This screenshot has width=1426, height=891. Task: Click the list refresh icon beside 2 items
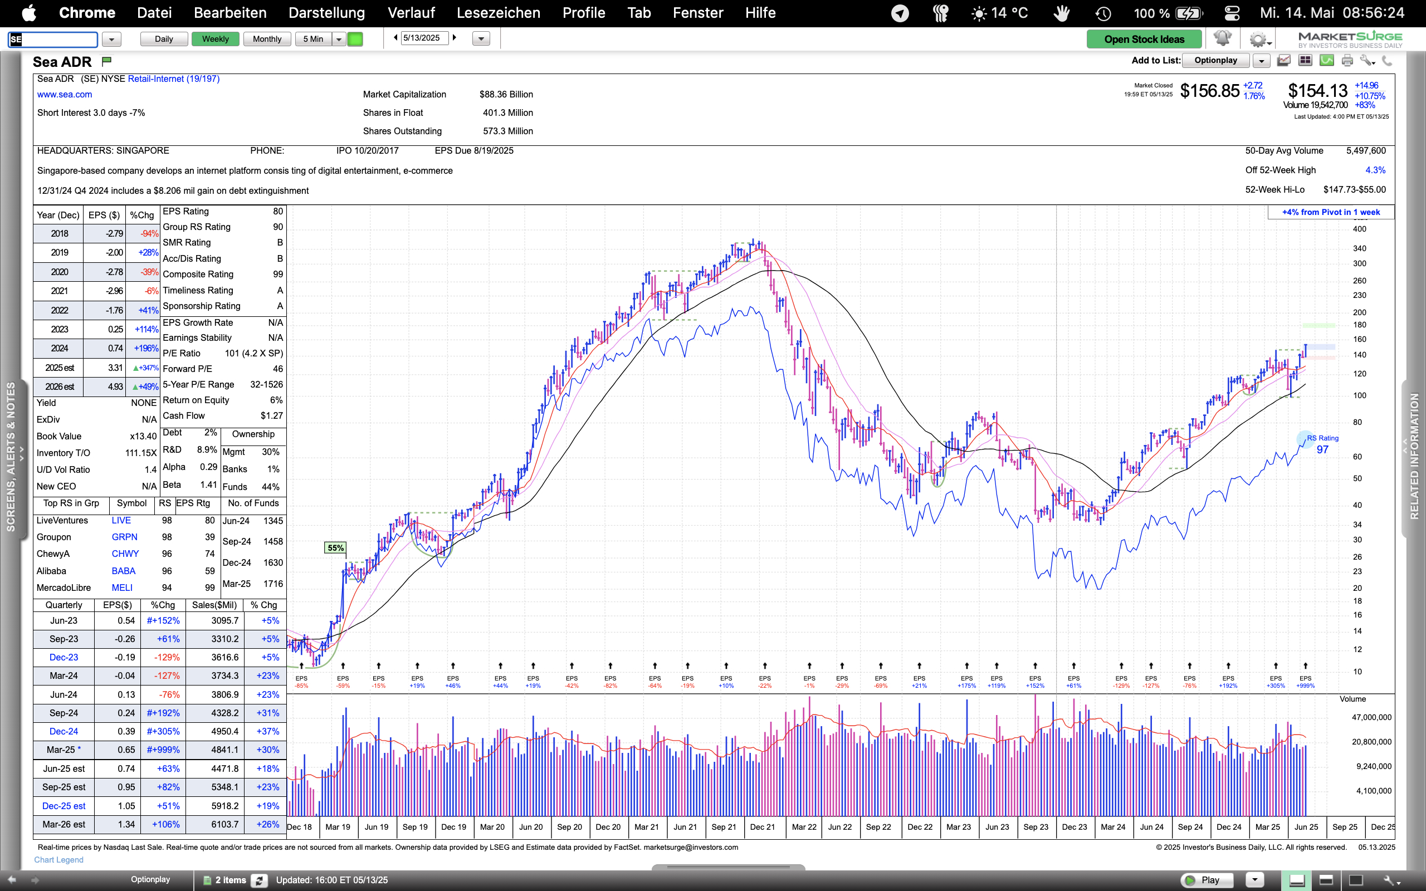click(x=259, y=880)
